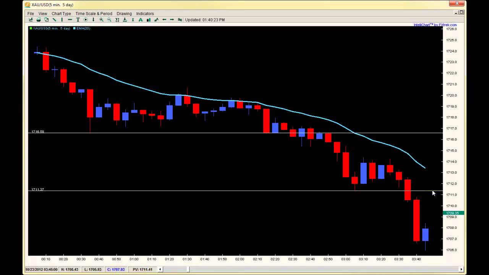Zoom out with the minus magnifier
The image size is (489, 275).
[109, 20]
